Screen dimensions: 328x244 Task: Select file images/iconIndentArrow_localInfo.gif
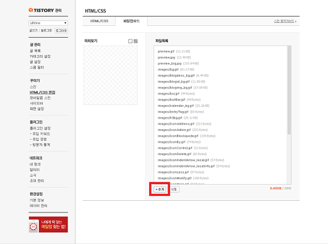(194, 166)
